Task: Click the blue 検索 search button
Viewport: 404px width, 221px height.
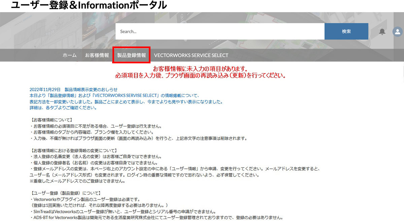Action: coord(346,31)
